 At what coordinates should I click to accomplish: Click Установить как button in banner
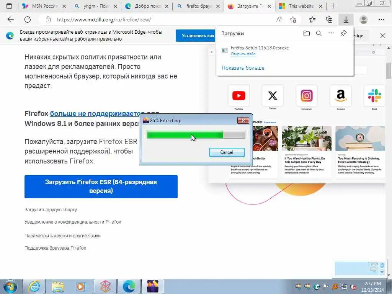pyautogui.click(x=196, y=36)
